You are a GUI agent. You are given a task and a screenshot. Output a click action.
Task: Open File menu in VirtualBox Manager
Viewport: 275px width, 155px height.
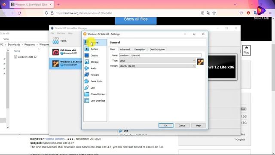pyautogui.click(x=52, y=33)
